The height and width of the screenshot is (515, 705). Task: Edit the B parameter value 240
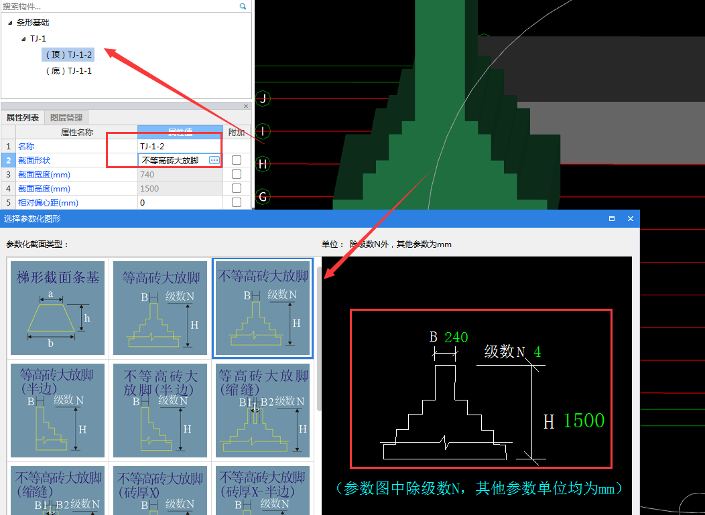click(x=456, y=337)
